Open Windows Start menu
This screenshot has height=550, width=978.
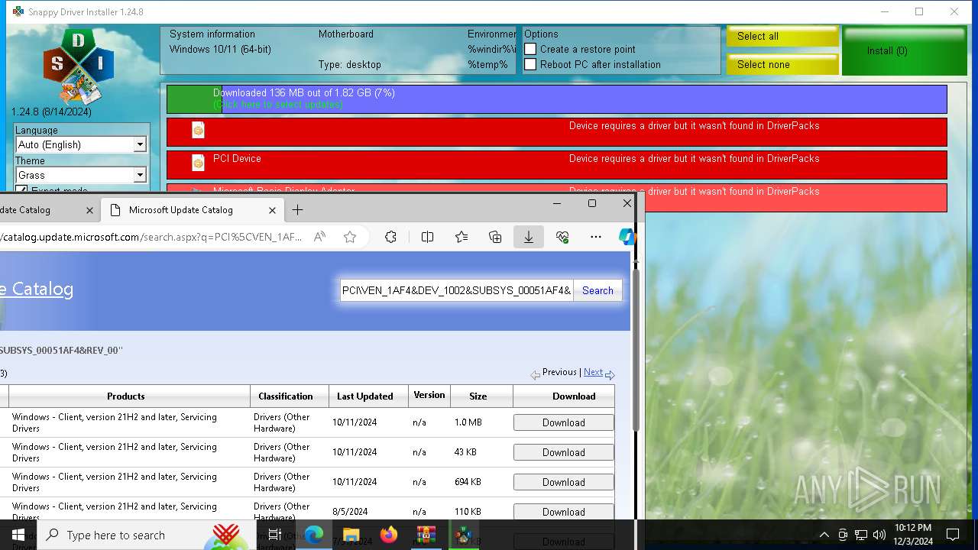(18, 535)
